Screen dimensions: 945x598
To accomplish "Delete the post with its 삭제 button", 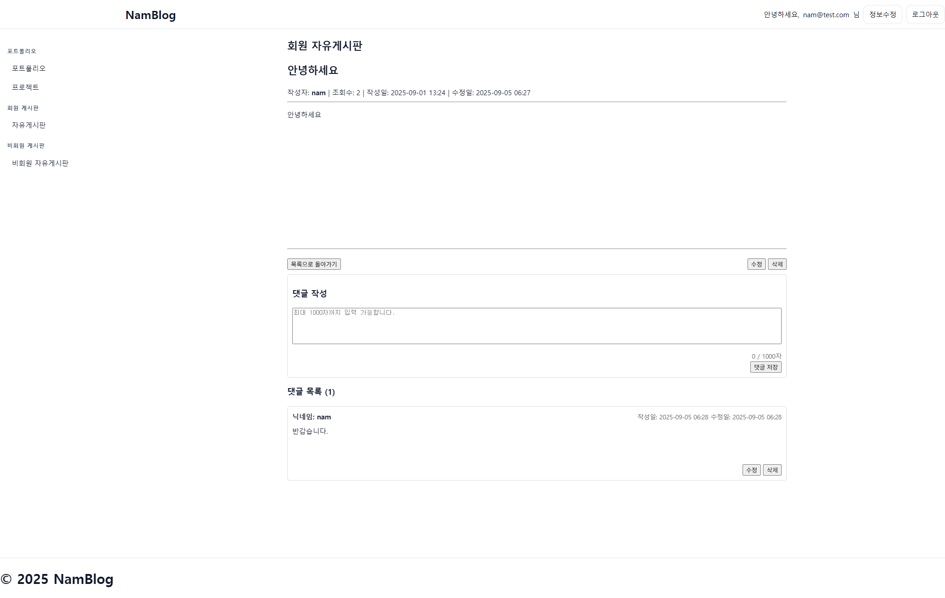I will point(777,264).
